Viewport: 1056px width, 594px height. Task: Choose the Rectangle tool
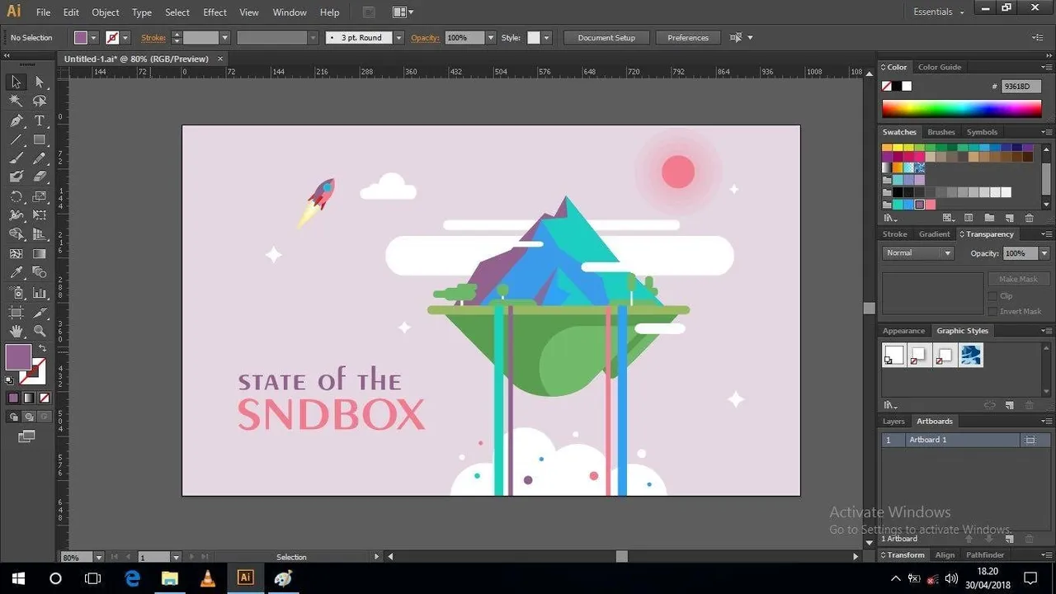[x=39, y=139]
